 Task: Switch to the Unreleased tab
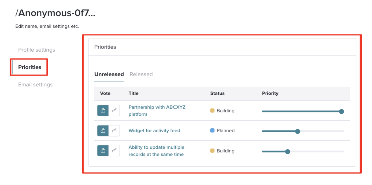click(x=109, y=74)
